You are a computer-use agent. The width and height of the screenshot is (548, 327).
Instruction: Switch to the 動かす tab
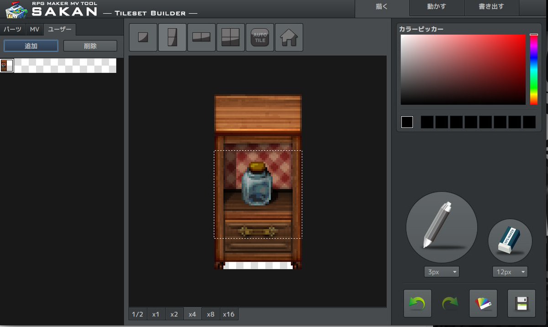437,7
